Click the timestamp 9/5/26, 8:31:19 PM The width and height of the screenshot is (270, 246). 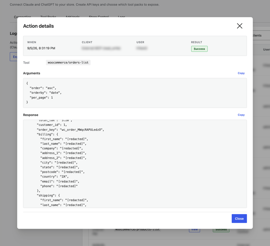pyautogui.click(x=41, y=48)
